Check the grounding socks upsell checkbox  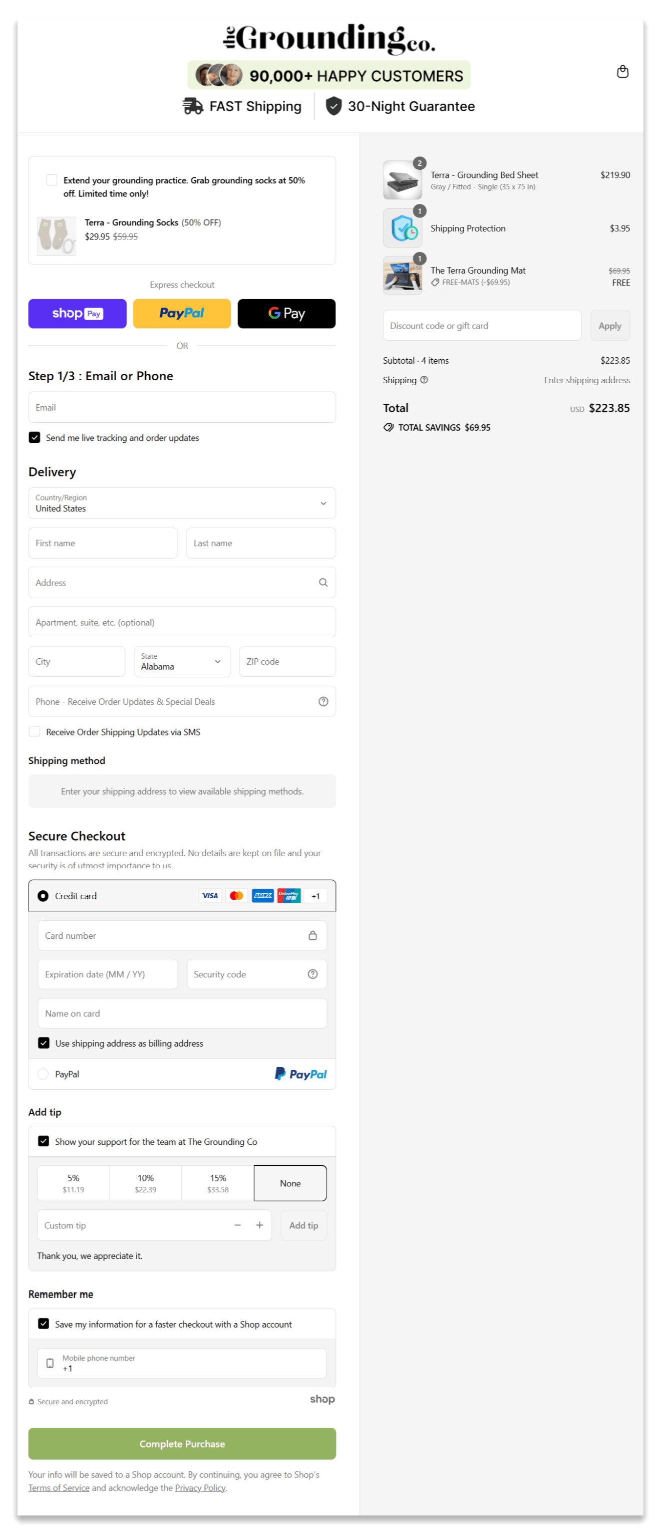point(52,180)
